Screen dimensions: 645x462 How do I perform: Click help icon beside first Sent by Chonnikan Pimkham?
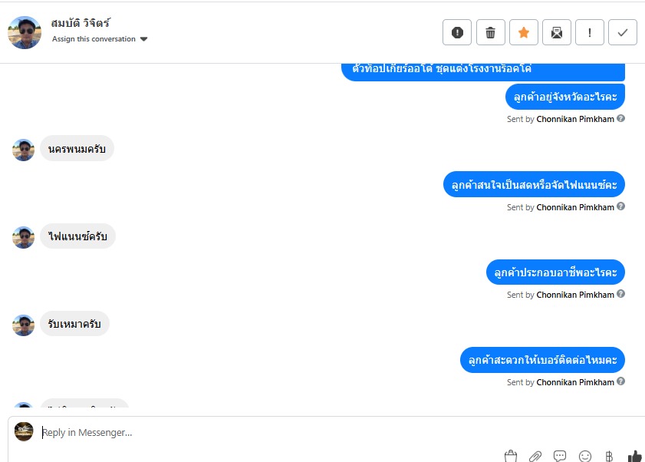(x=621, y=119)
